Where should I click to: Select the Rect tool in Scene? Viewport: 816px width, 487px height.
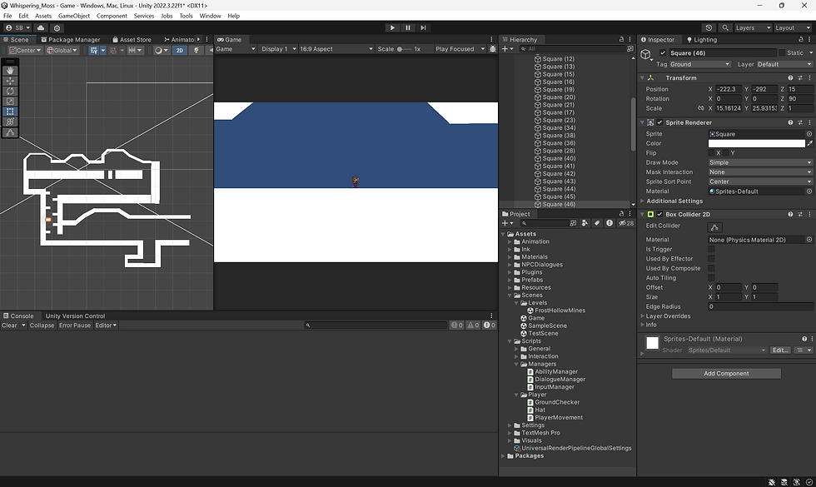(10, 112)
